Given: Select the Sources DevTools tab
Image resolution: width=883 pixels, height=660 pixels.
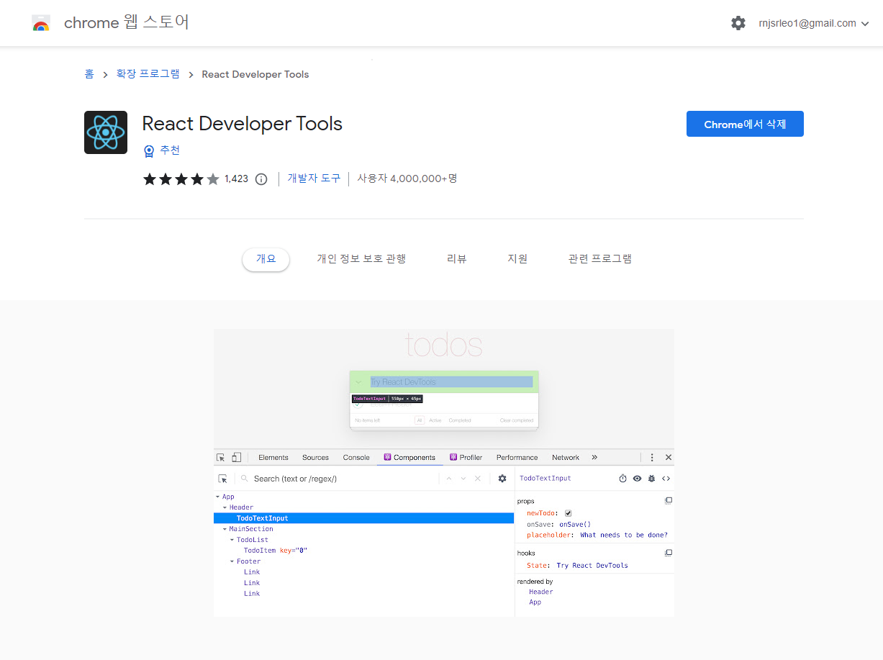Looking at the screenshot, I should pyautogui.click(x=315, y=458).
